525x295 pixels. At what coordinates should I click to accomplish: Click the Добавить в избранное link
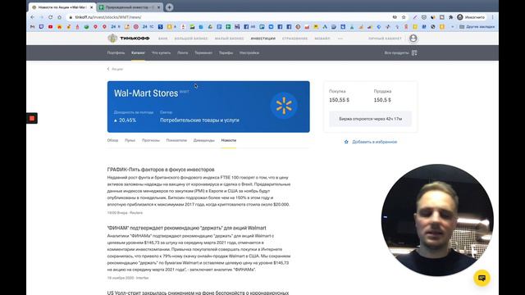(375, 142)
